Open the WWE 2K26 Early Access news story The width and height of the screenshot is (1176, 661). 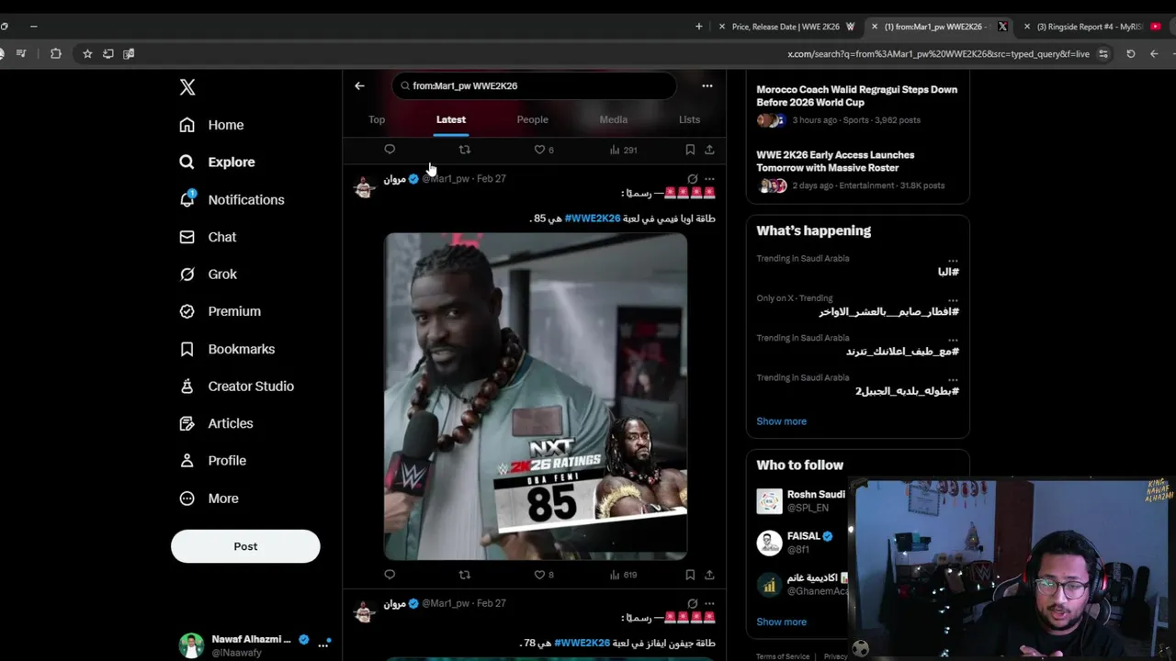point(857,170)
